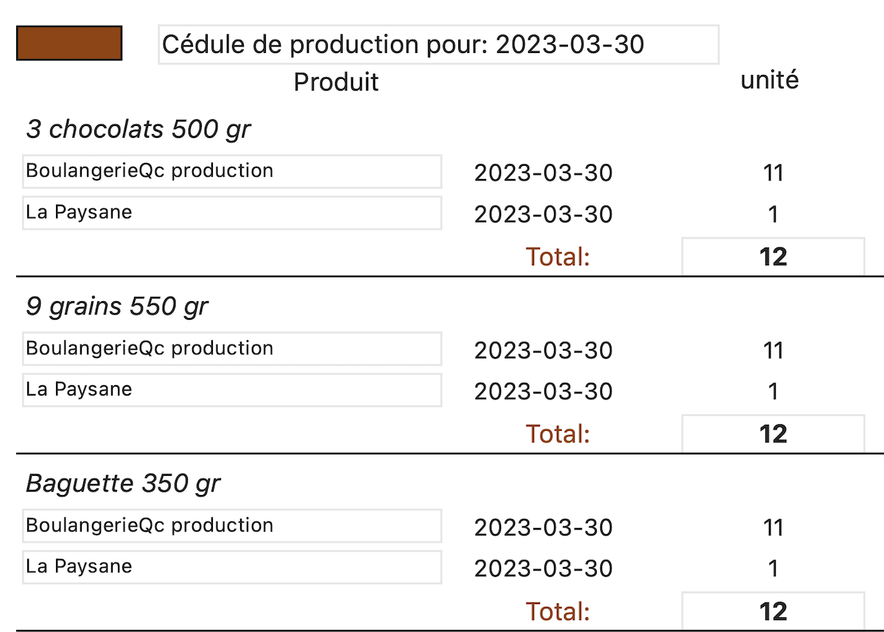Click the brown color swatch box

[x=69, y=43]
